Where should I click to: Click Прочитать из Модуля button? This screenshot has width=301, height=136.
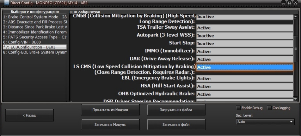point(110,110)
